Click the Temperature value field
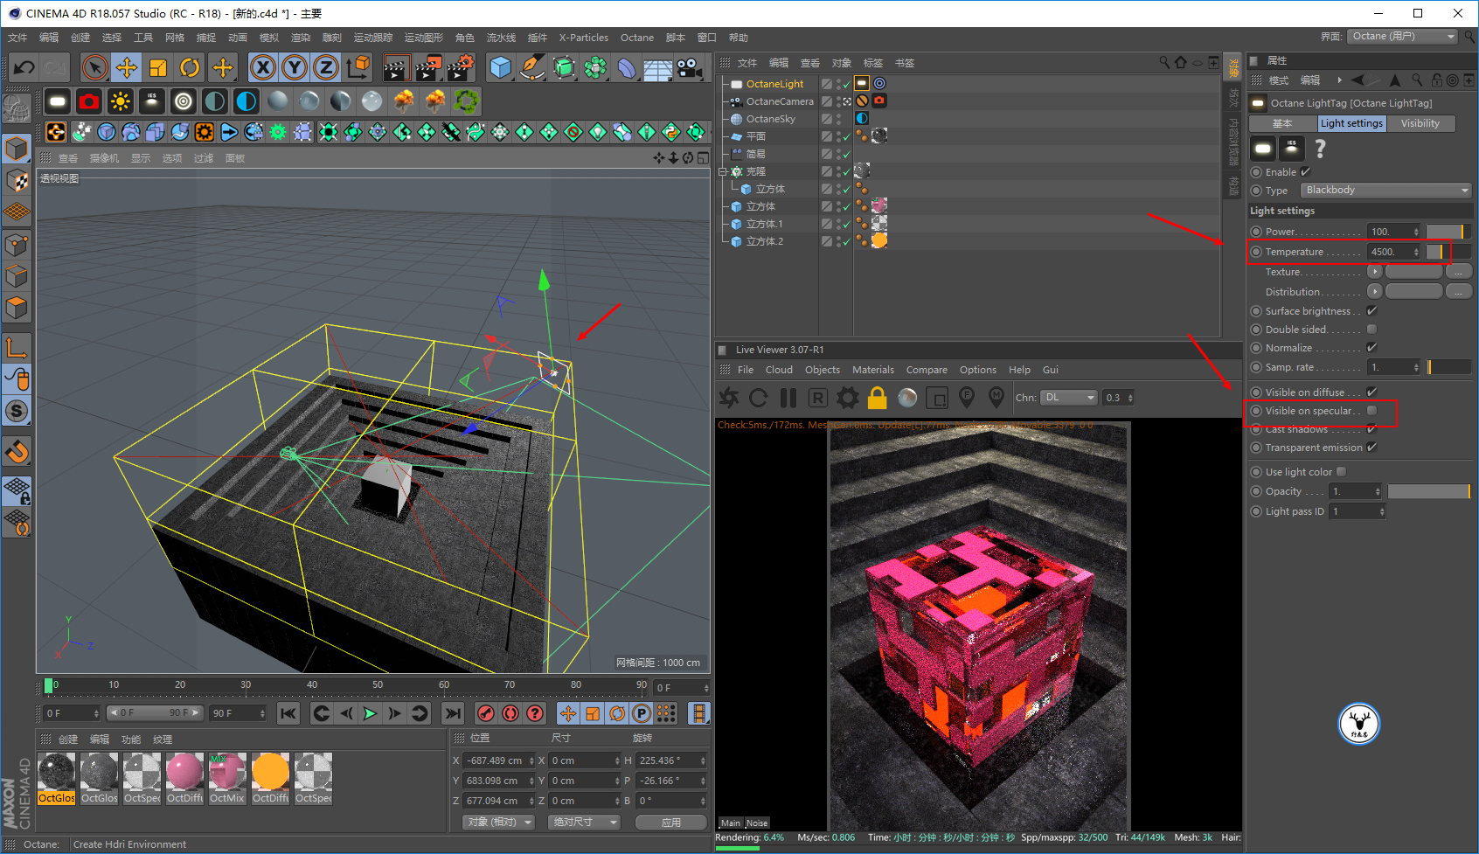The image size is (1479, 854). (1390, 252)
